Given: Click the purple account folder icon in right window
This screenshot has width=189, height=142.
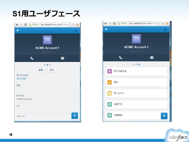Looking at the screenshot, I should (x=136, y=39).
